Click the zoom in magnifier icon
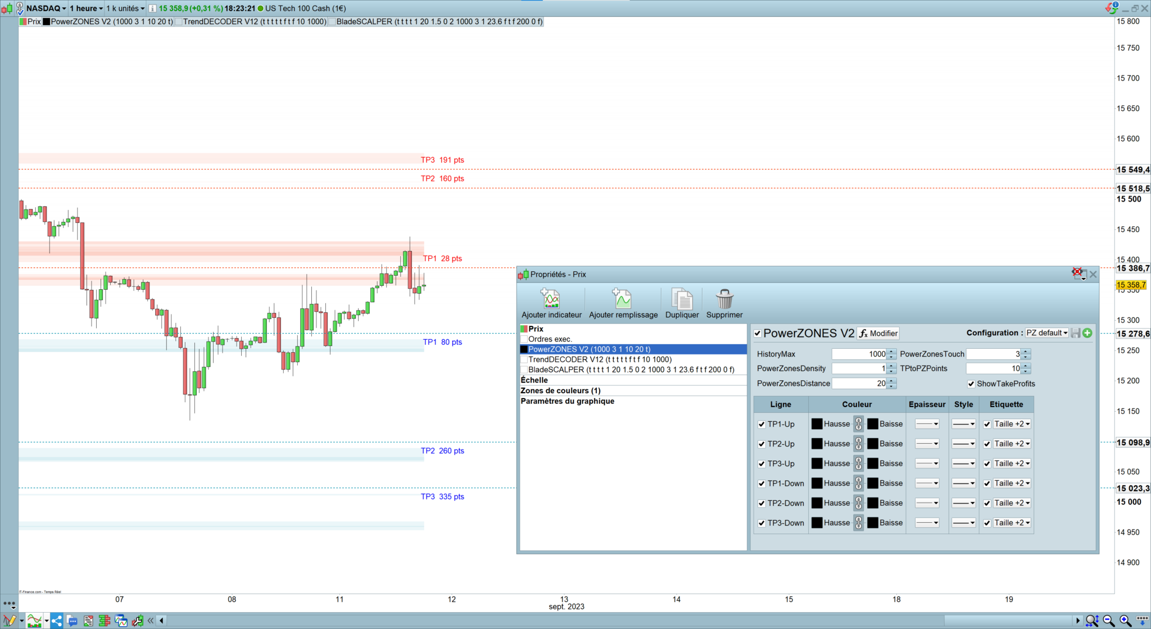 (1125, 621)
